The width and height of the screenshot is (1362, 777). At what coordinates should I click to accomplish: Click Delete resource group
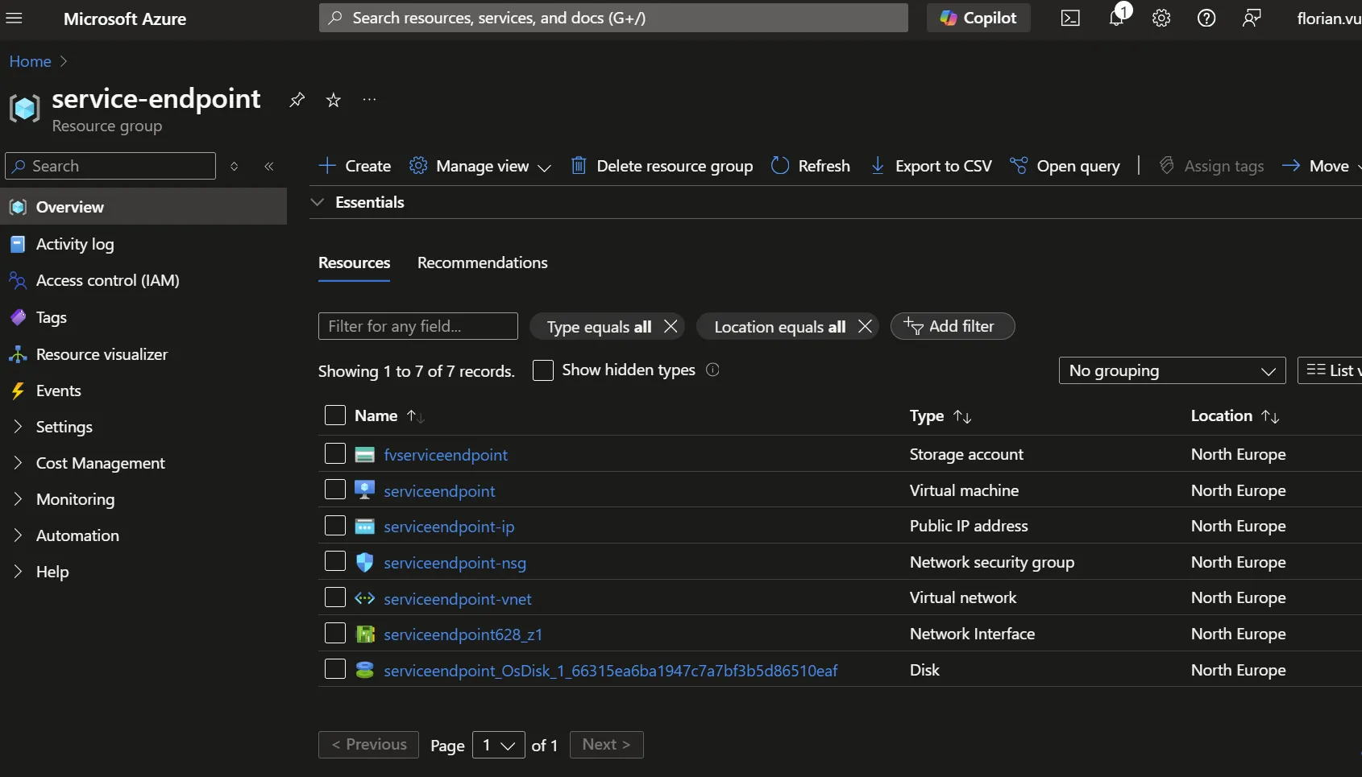(662, 166)
